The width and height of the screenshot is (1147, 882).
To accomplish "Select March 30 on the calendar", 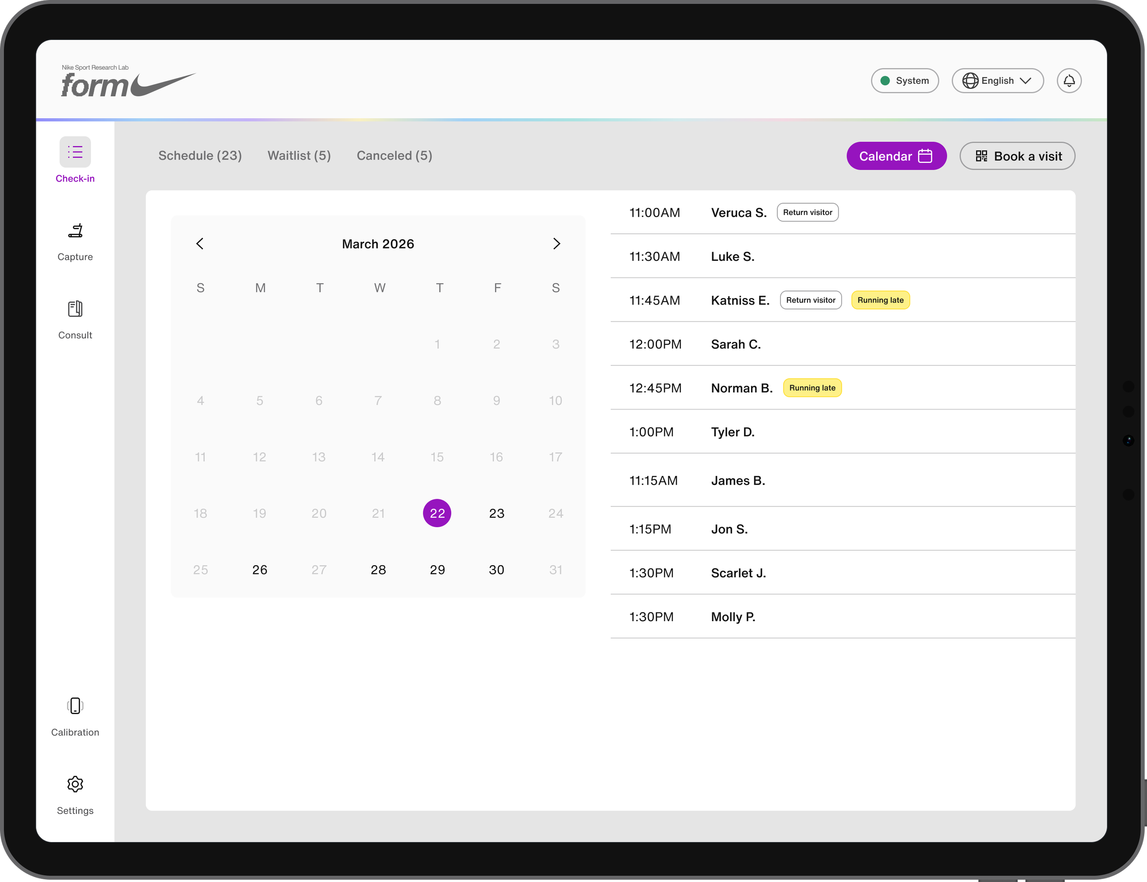I will coord(496,570).
